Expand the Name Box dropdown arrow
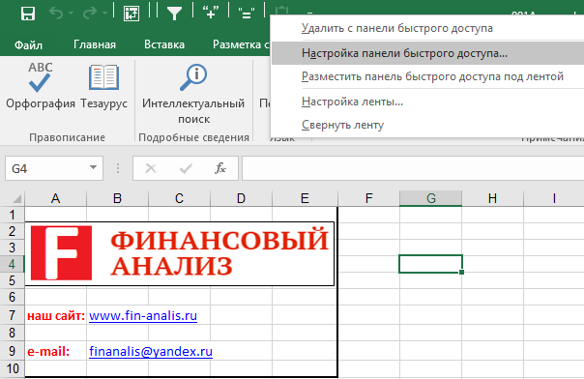Image resolution: width=584 pixels, height=379 pixels. [x=94, y=168]
